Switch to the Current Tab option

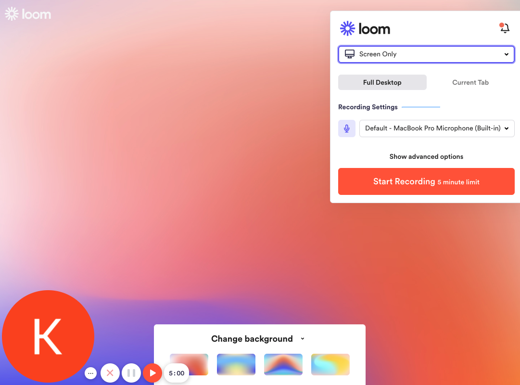(470, 82)
